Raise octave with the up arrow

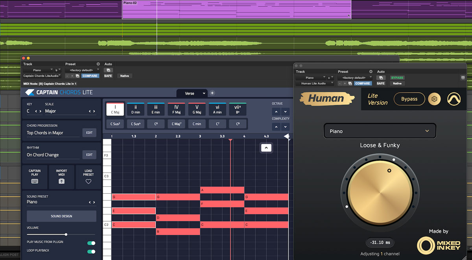pyautogui.click(x=276, y=112)
